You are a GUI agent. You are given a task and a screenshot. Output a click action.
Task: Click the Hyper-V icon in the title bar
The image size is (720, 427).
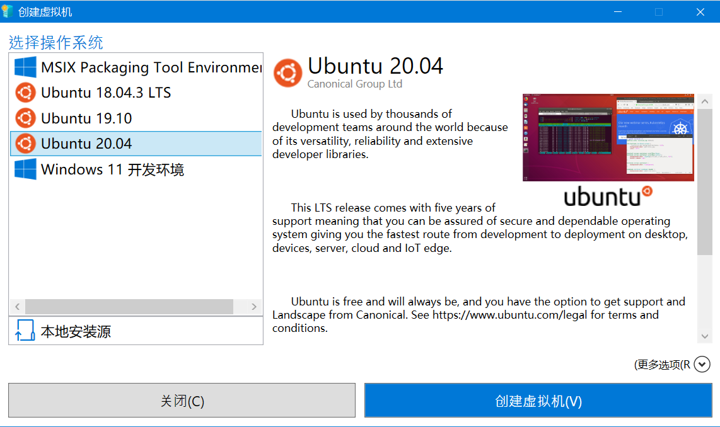tap(9, 11)
